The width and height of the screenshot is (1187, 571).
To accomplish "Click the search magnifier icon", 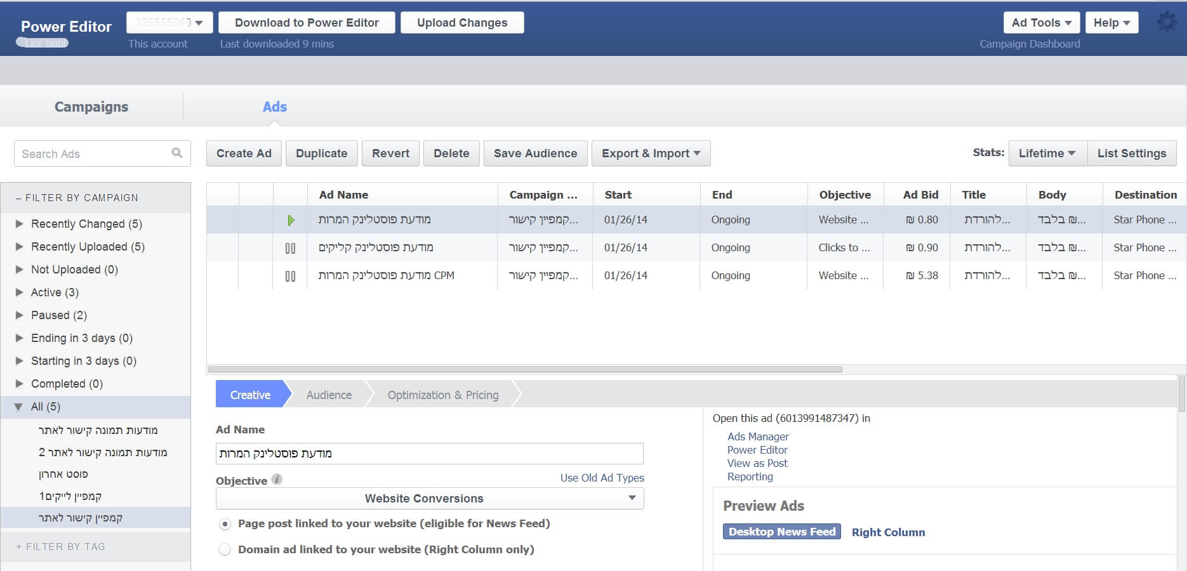I will [177, 153].
